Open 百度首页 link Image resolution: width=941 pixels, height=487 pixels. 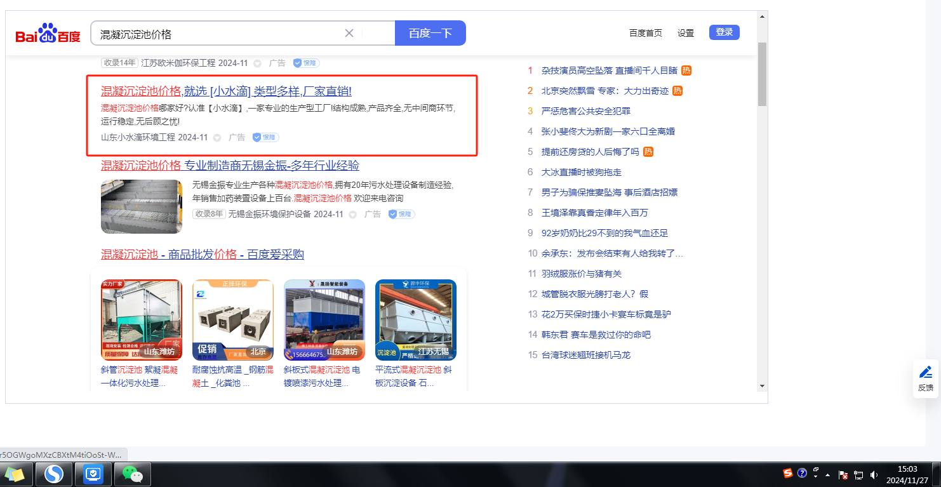646,33
